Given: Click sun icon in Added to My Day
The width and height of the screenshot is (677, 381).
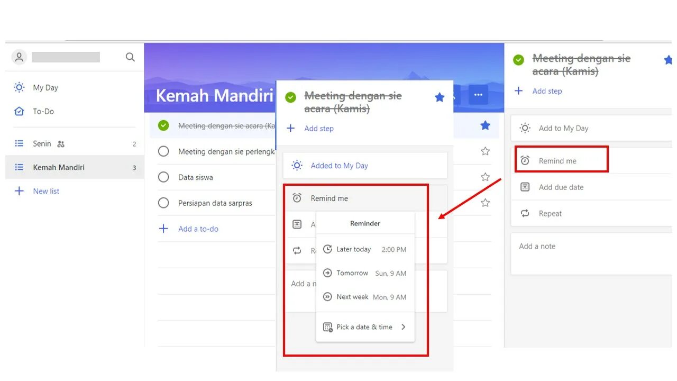Looking at the screenshot, I should (297, 166).
